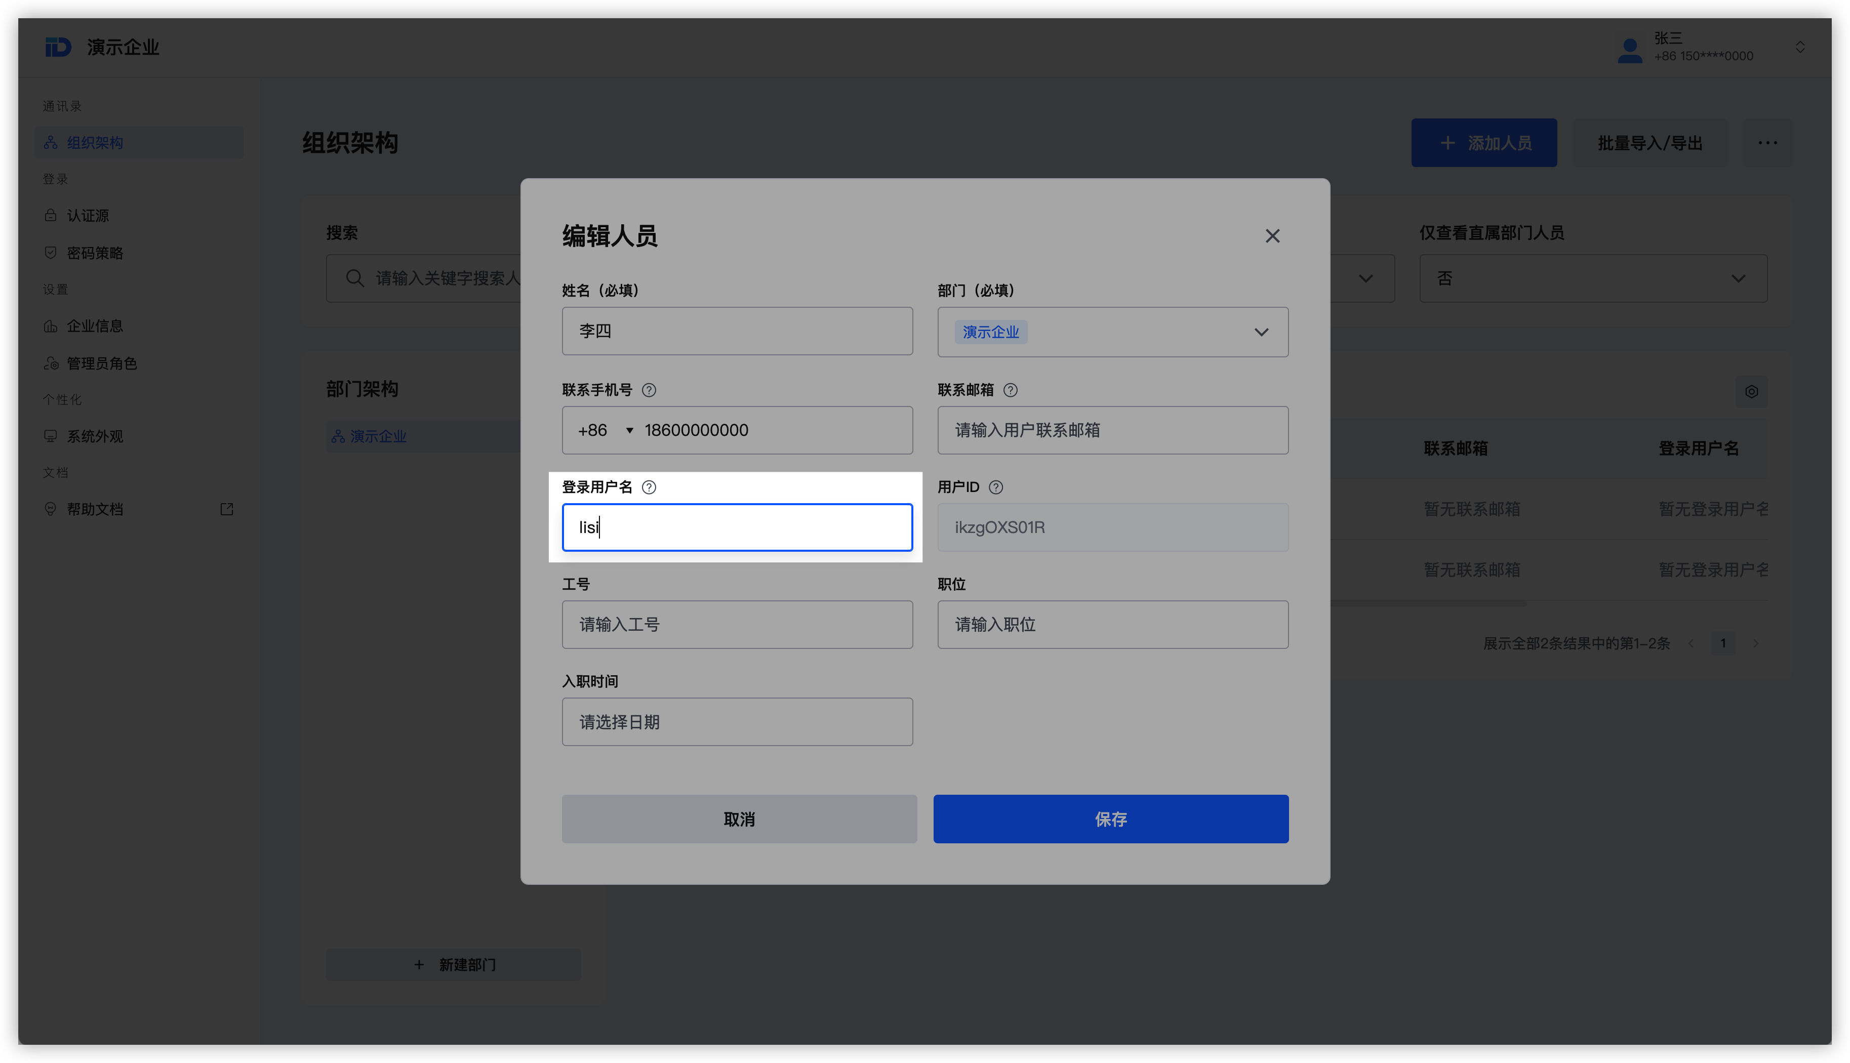Open 组织架构 in the sidebar
The width and height of the screenshot is (1850, 1063).
click(x=139, y=142)
